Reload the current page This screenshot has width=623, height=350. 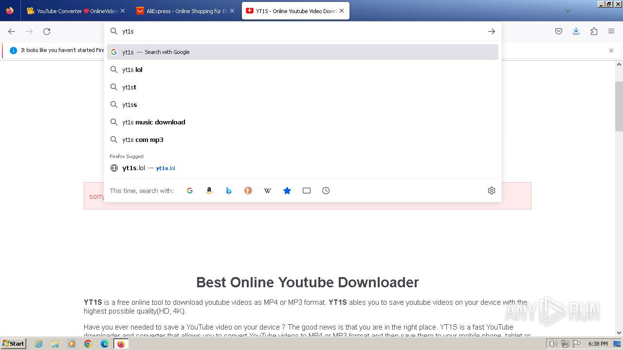tap(47, 31)
